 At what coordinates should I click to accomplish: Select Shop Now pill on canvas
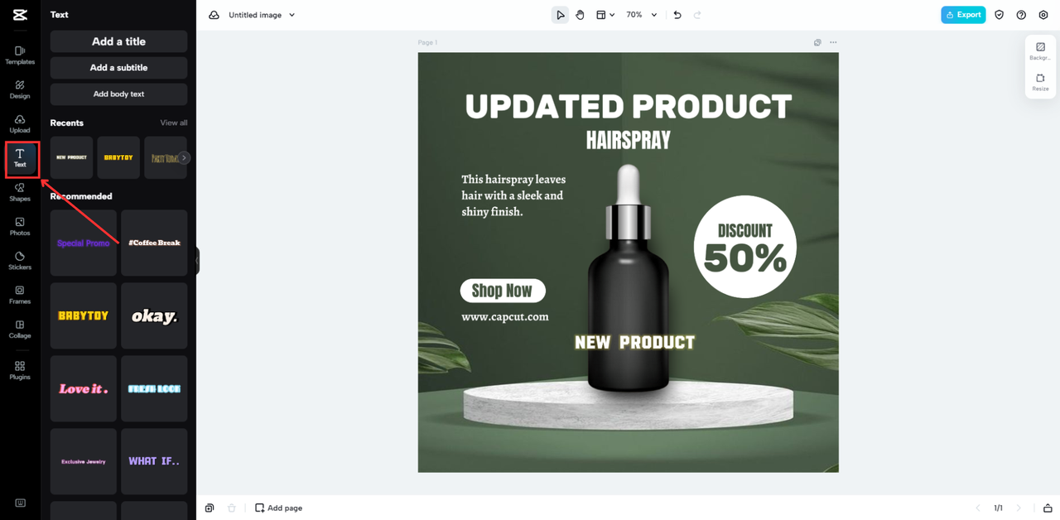point(503,291)
